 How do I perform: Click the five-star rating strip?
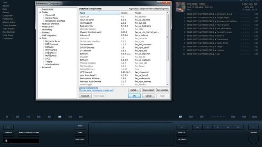coord(218,117)
